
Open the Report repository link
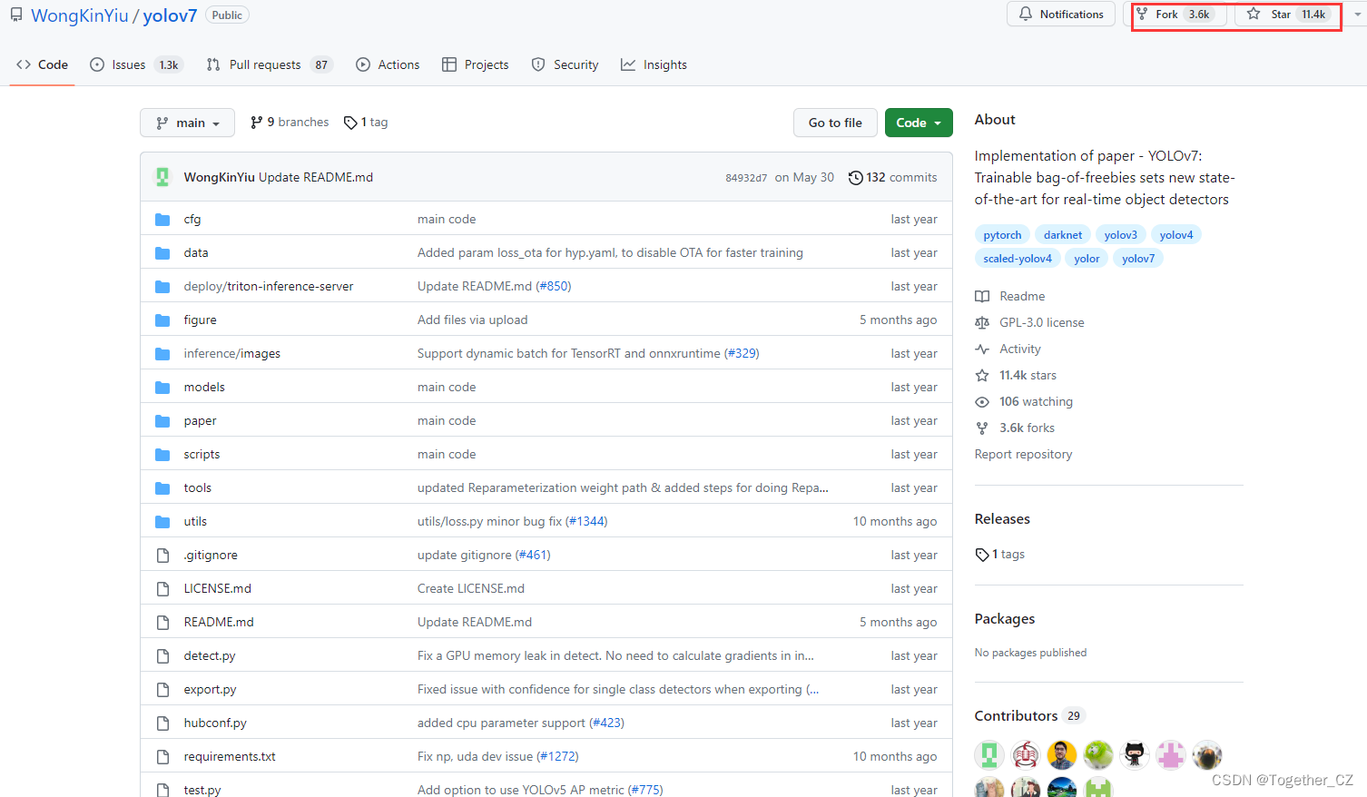1023,454
